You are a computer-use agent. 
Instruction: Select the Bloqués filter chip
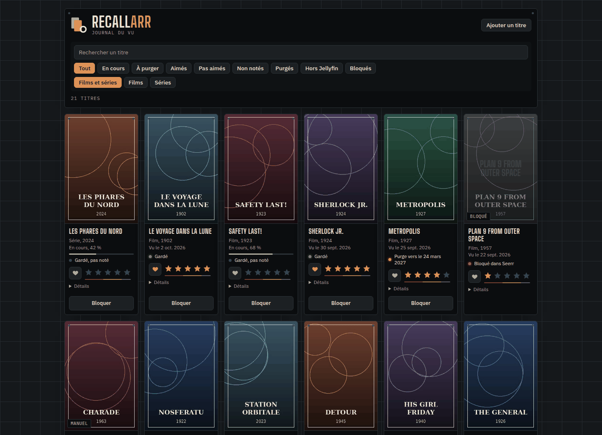(x=360, y=69)
